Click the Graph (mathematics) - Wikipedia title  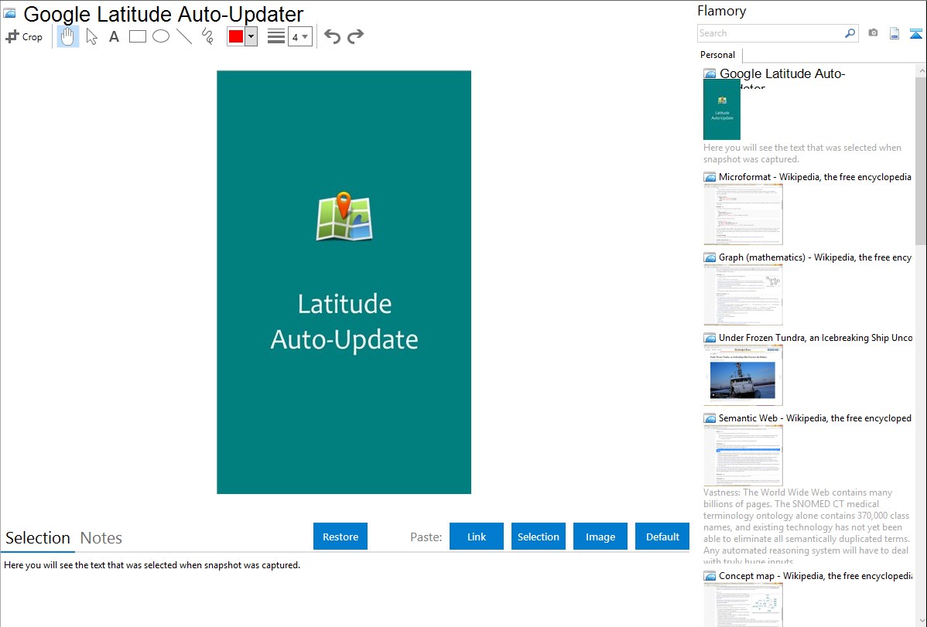coord(815,257)
